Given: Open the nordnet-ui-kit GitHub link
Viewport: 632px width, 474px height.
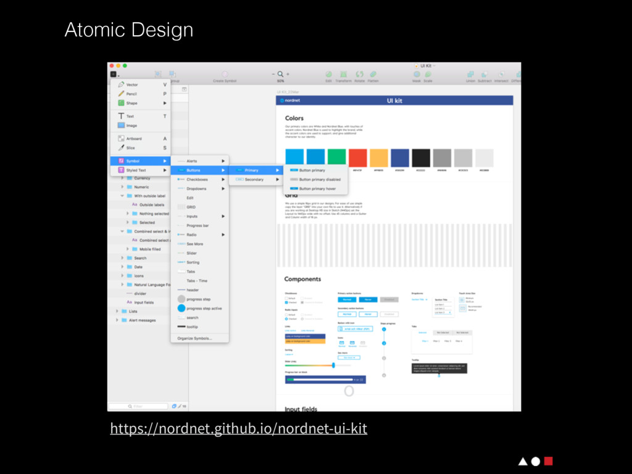Looking at the screenshot, I should (239, 428).
